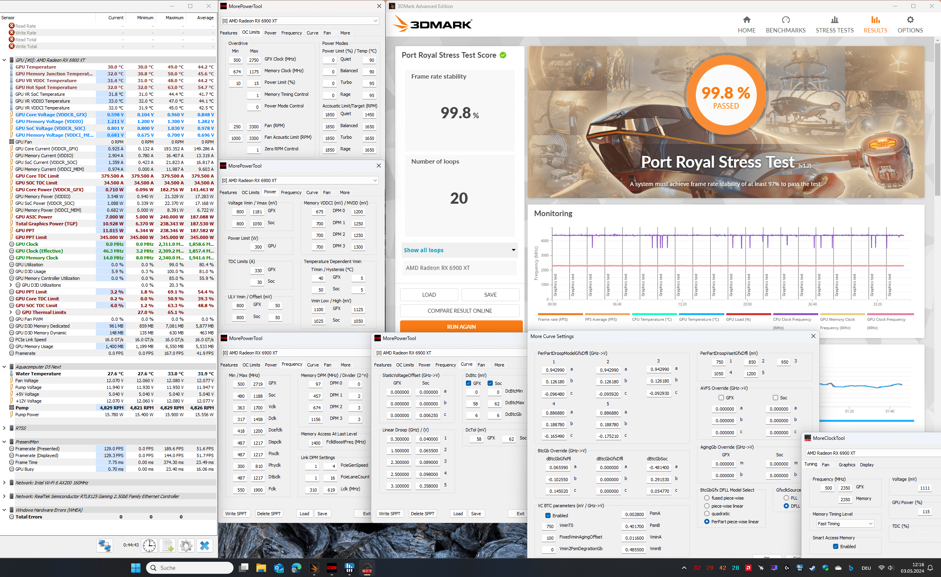The height and width of the screenshot is (577, 941).
Task: Click Delete SPPT in the MorePowerTool Frequency window
Action: [x=269, y=514]
